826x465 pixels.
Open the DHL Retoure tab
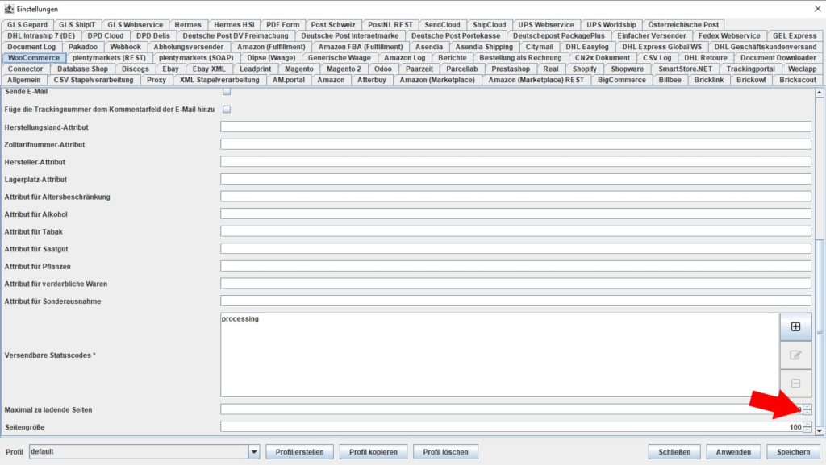tap(706, 58)
